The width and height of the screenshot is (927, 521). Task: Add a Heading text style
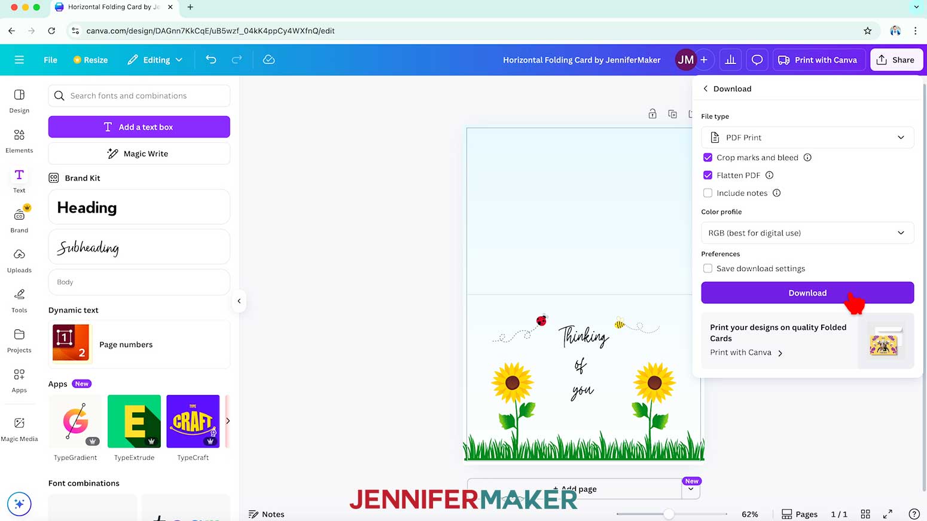[139, 207]
